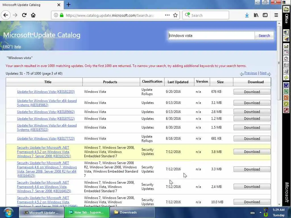Click the catalog search field containing Windows vista
This screenshot has width=291, height=218.
pos(211,35)
